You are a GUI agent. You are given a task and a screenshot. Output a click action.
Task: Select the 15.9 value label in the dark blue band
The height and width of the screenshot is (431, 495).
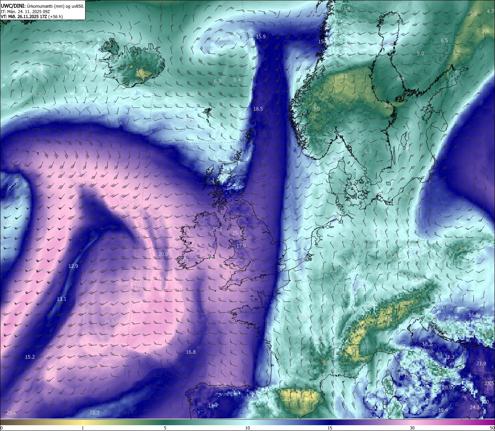pyautogui.click(x=261, y=37)
